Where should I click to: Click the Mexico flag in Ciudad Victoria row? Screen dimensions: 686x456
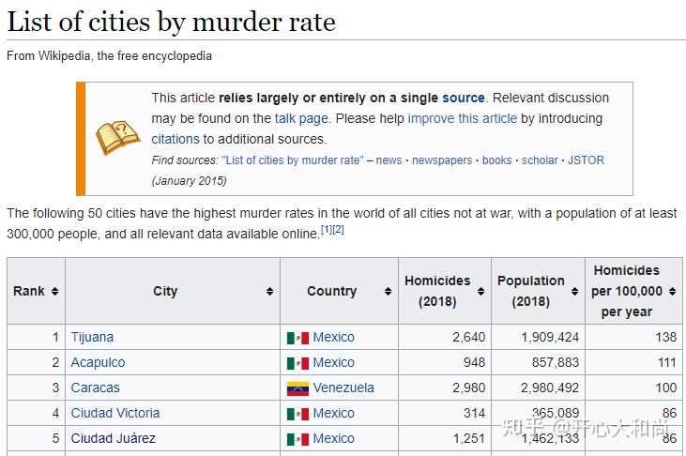pyautogui.click(x=297, y=414)
